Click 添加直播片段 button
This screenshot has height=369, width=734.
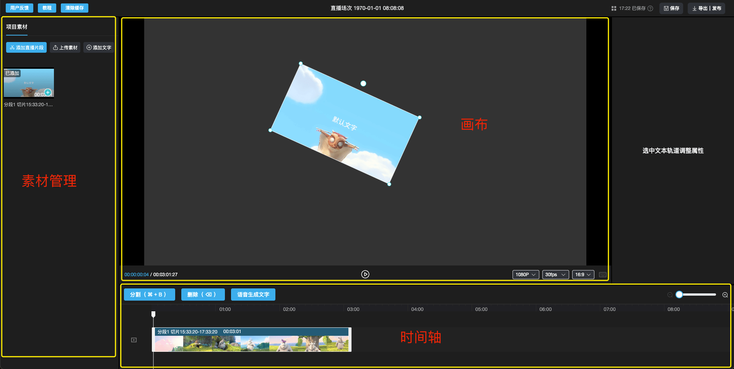[26, 47]
